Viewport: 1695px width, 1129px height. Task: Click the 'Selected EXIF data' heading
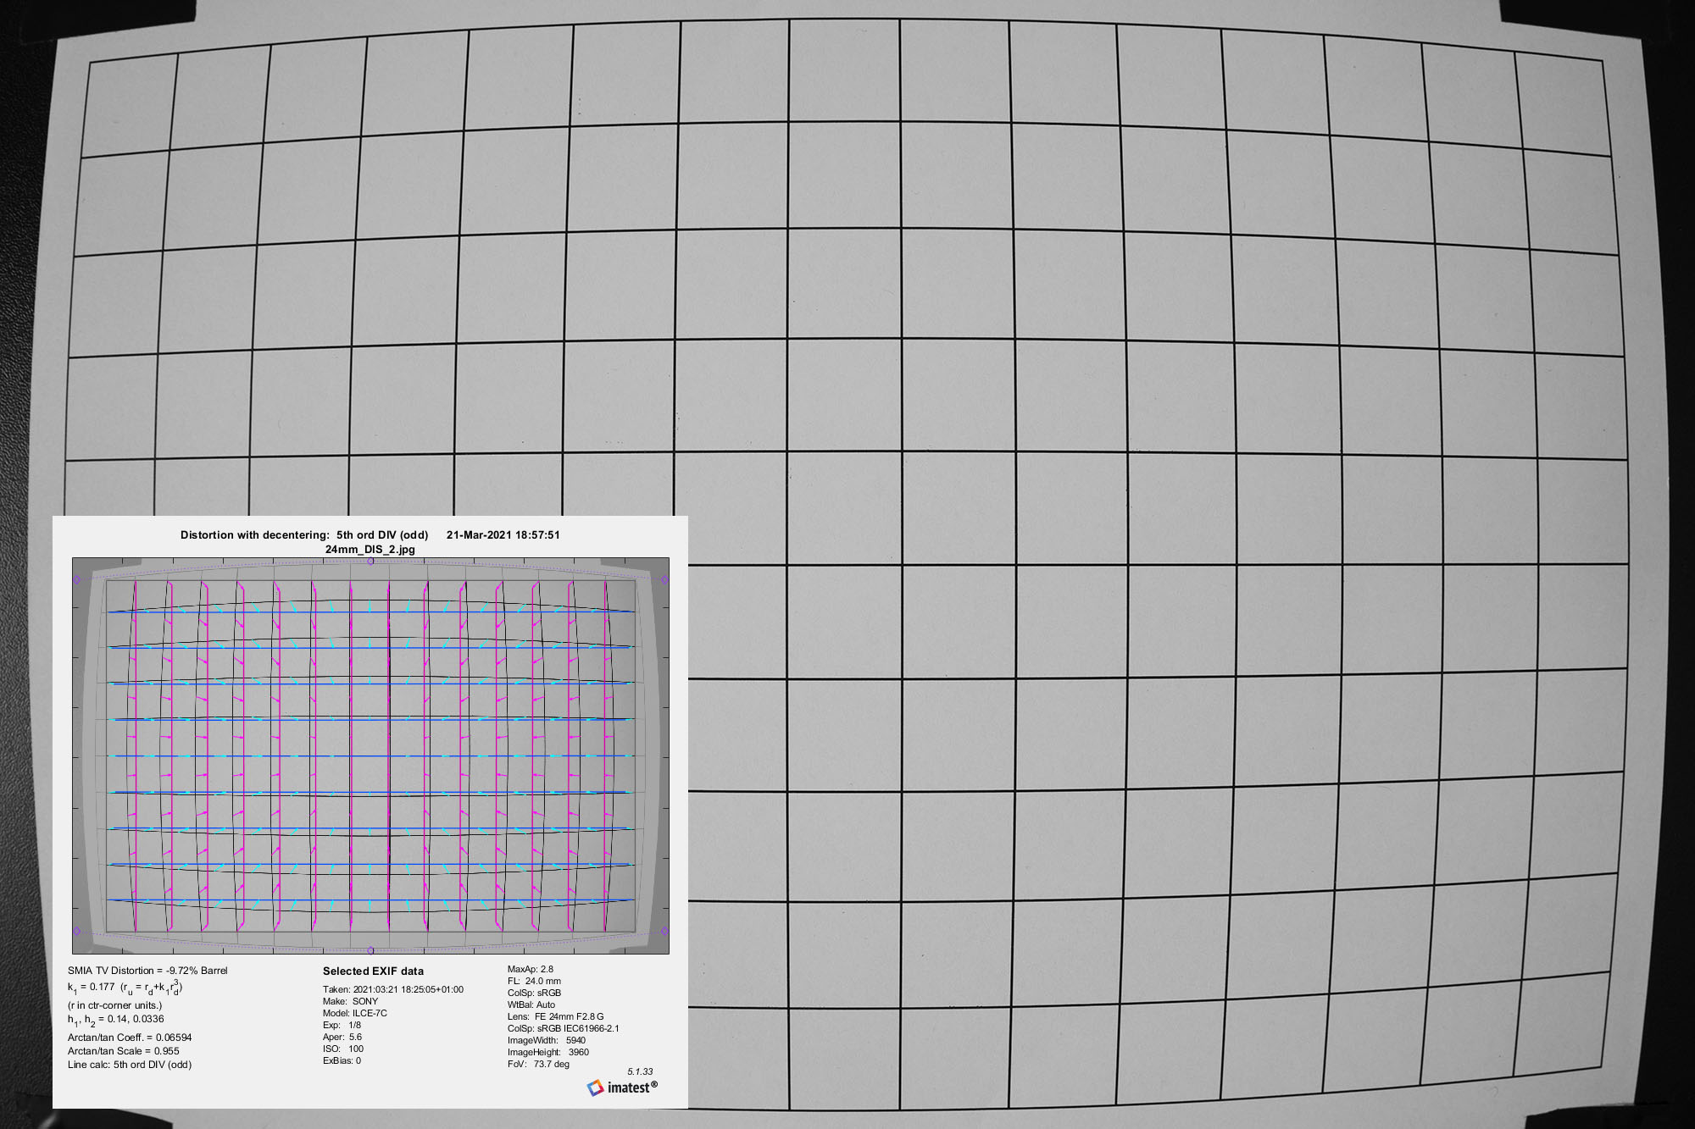click(x=373, y=971)
